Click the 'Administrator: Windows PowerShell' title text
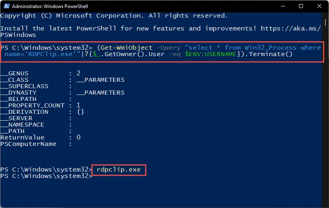The height and width of the screenshot is (208, 329). click(50, 6)
